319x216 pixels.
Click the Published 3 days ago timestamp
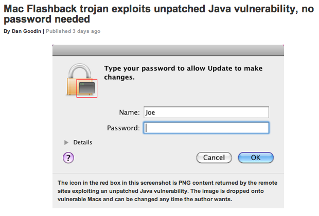click(73, 31)
